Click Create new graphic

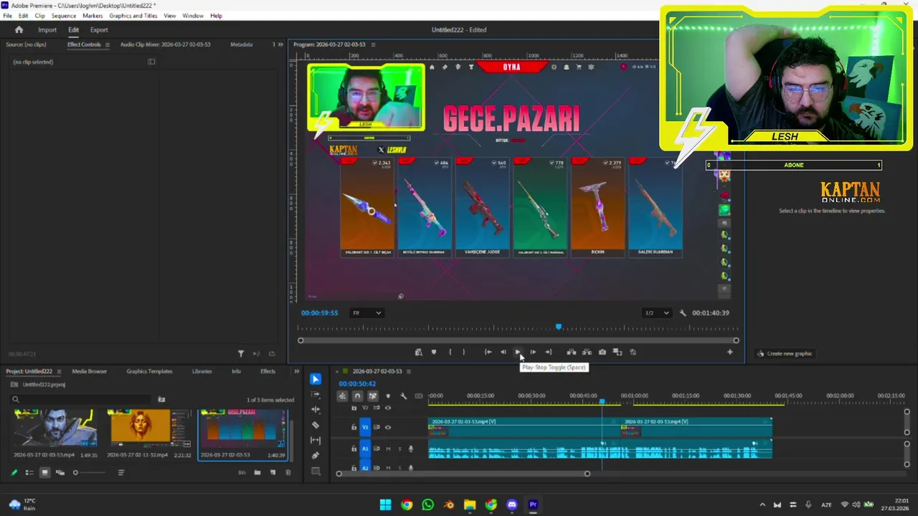[785, 353]
